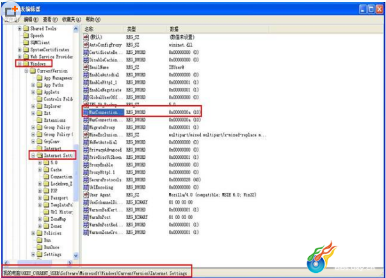Click the MimeExclusion... string value icon
Image resolution: width=386 pixels, height=278 pixels.
86,135
